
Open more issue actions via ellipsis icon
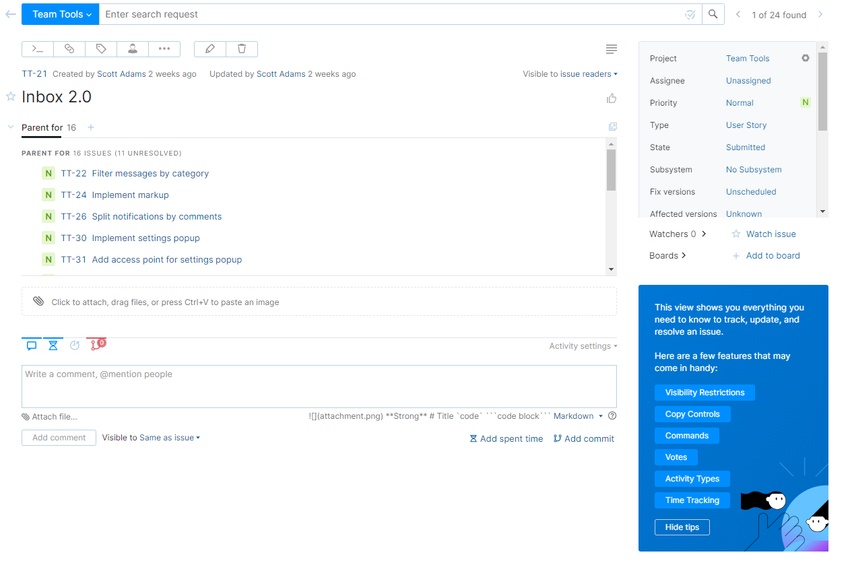click(164, 48)
